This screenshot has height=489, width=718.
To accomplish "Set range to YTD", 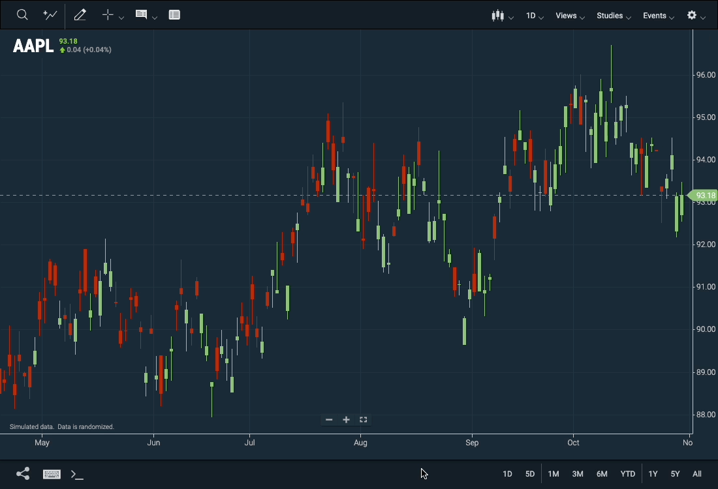I will (x=628, y=474).
